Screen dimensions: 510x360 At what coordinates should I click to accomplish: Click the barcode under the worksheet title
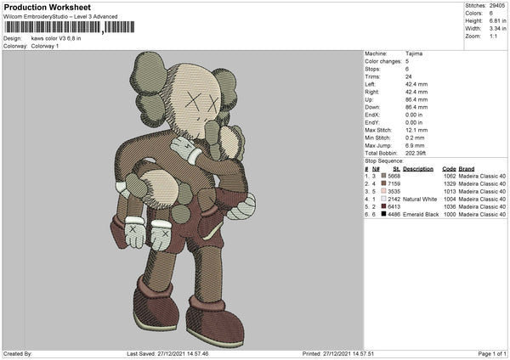(x=70, y=27)
